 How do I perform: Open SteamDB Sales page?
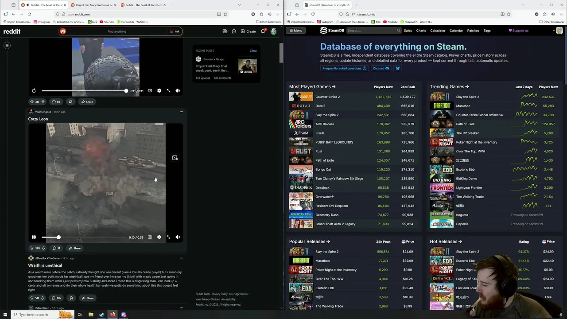(x=408, y=31)
